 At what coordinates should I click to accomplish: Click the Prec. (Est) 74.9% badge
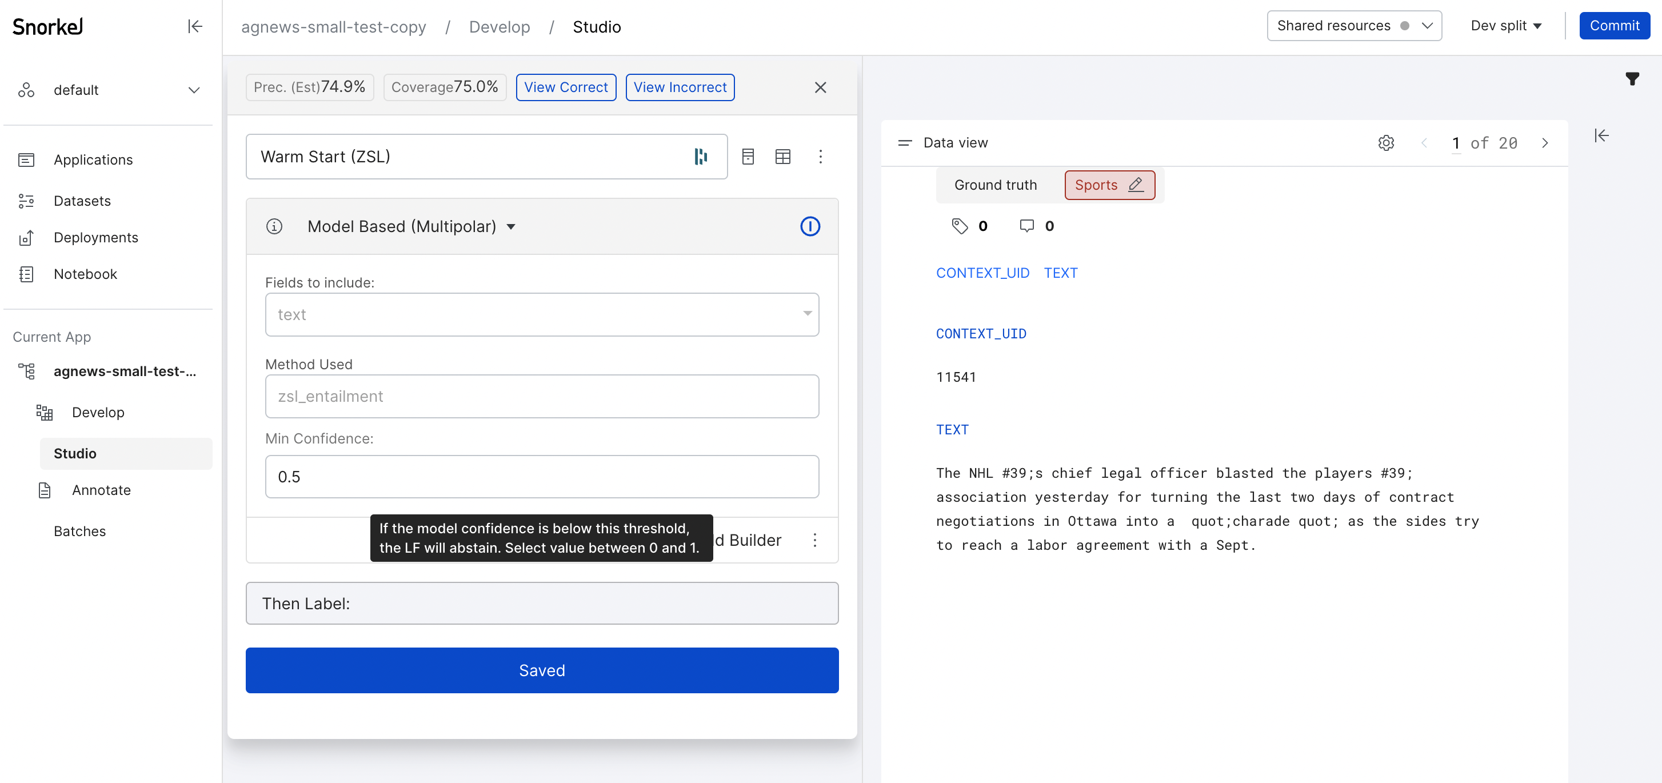[x=310, y=87]
